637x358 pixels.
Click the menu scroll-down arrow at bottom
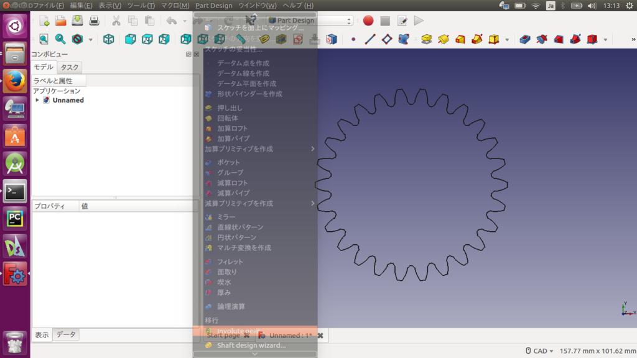tap(254, 354)
